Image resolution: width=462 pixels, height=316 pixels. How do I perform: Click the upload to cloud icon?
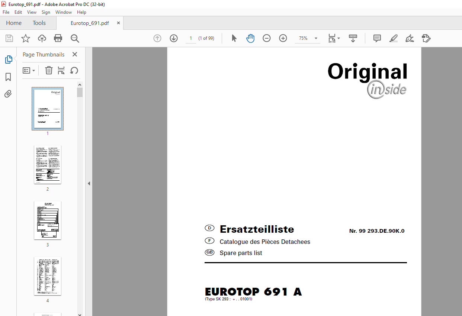tap(42, 38)
